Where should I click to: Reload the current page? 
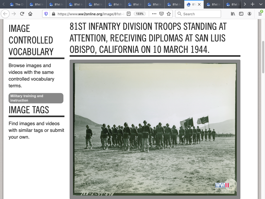click(x=22, y=14)
